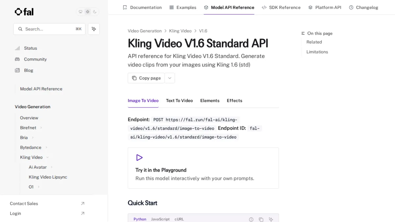Select system theme monitor icon

pyautogui.click(x=80, y=12)
